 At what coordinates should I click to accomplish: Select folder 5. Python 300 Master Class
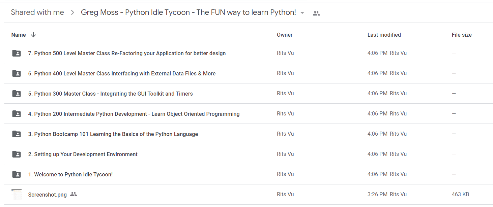tap(110, 94)
